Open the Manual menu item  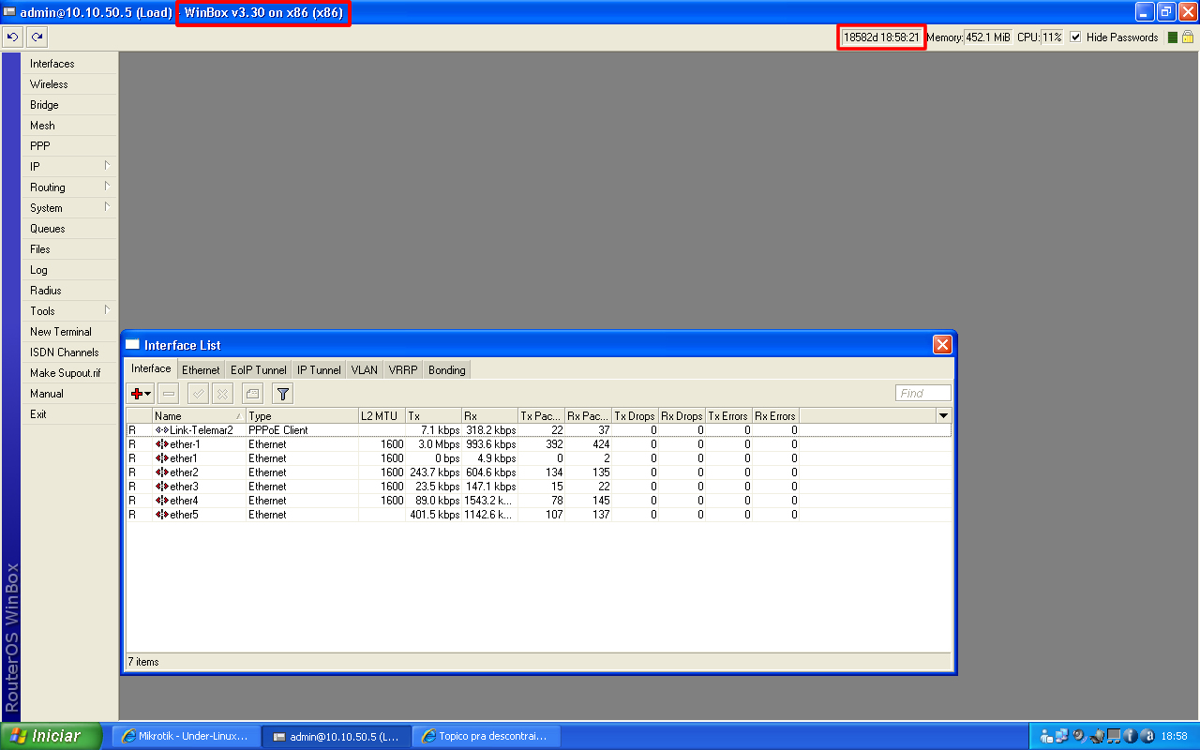click(69, 394)
